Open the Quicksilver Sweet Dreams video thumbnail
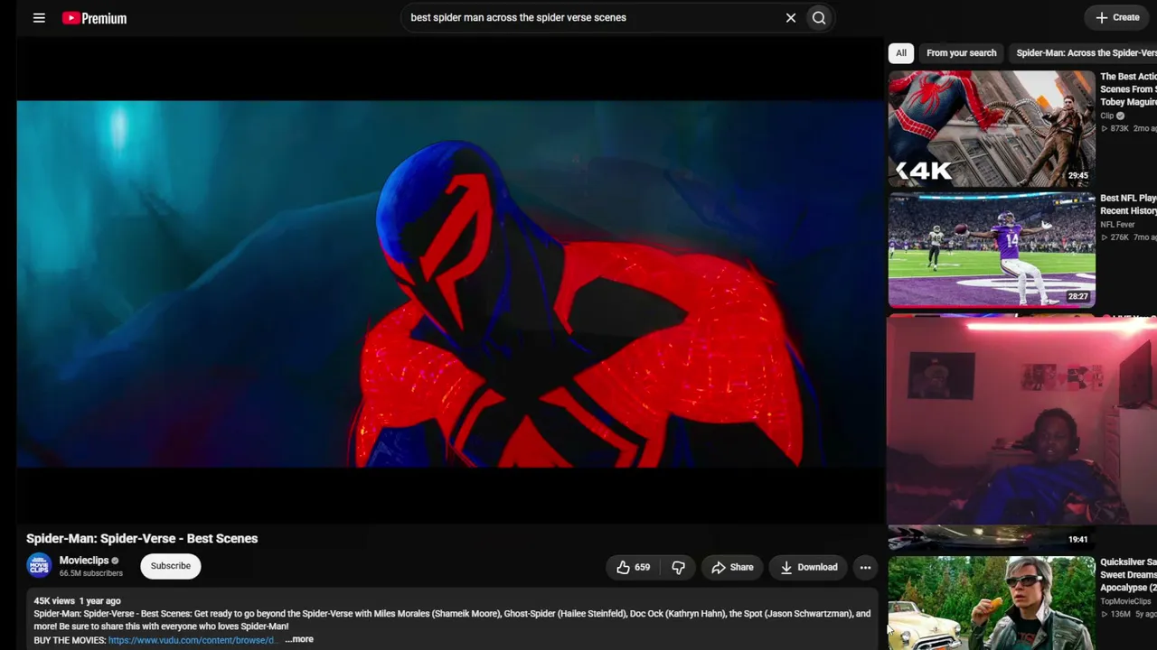 992,603
